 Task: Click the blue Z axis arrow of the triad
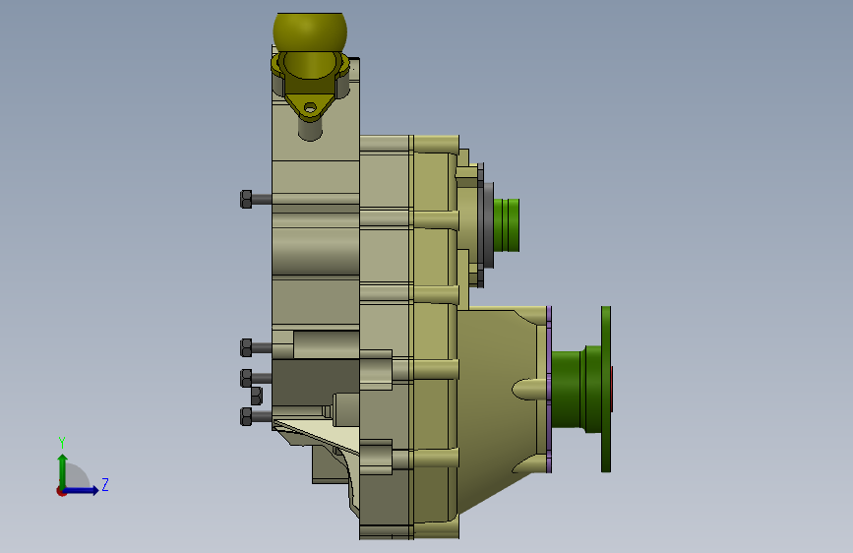coord(82,490)
